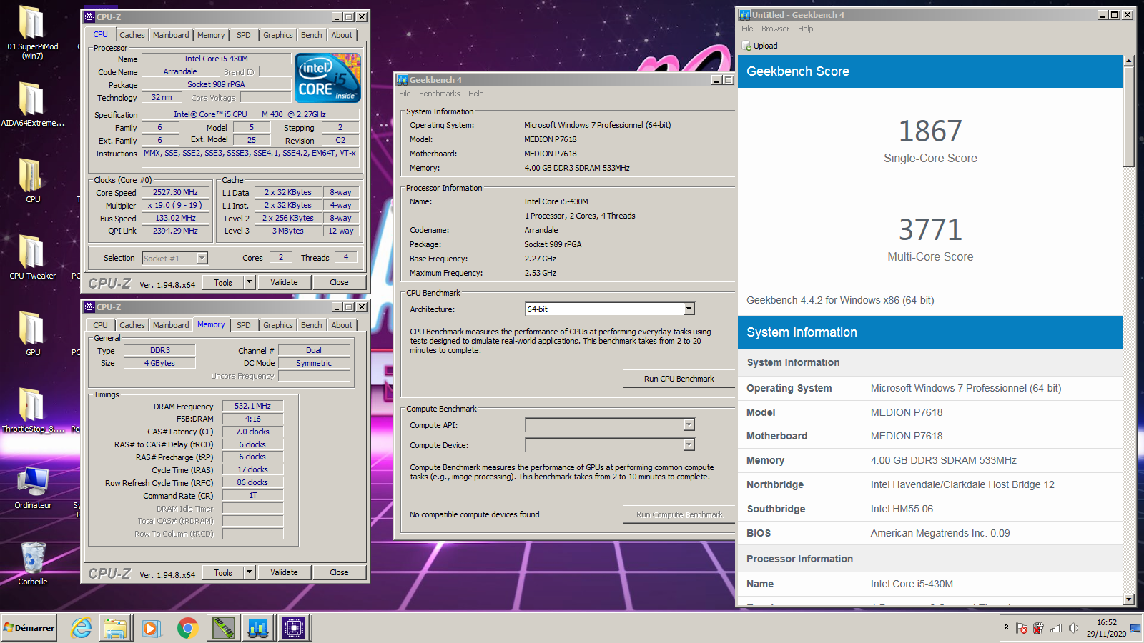
Task: Click the Show desktop button beside the clock
Action: pos(1136,628)
